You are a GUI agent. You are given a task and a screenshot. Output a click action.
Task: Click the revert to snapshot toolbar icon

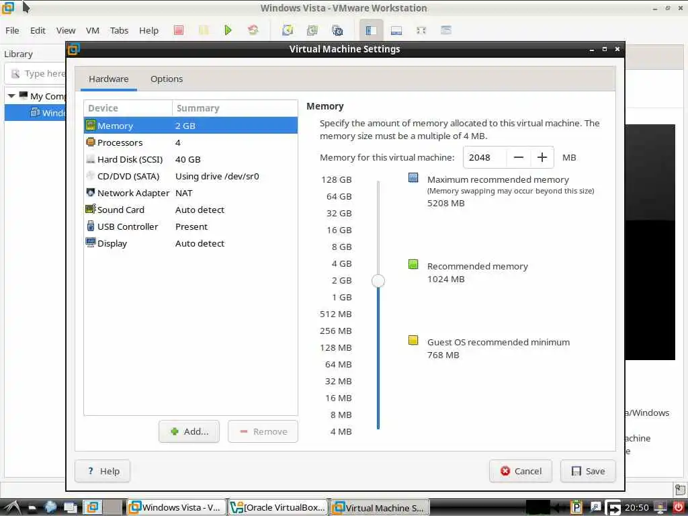[x=312, y=30]
